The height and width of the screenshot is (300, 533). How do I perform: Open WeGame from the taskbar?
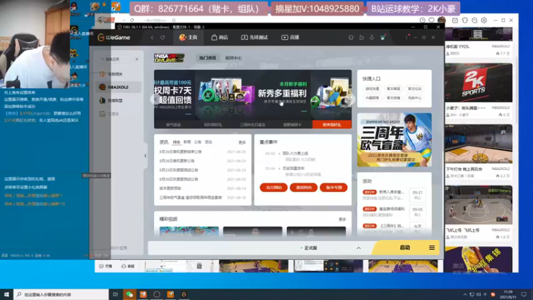tap(184, 294)
